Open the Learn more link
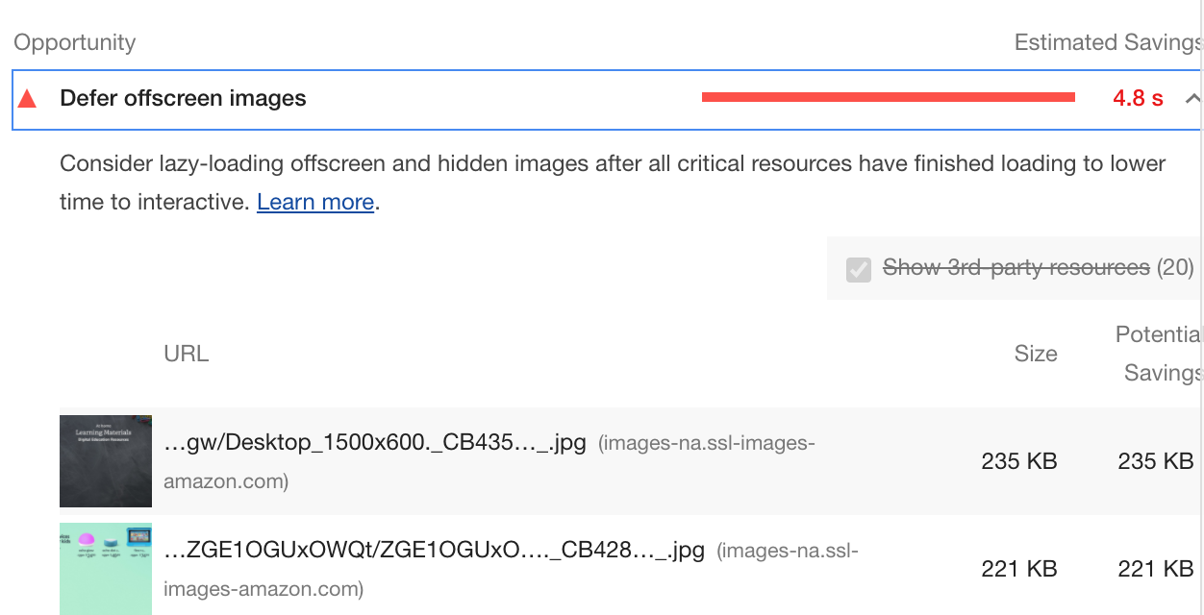 point(315,202)
